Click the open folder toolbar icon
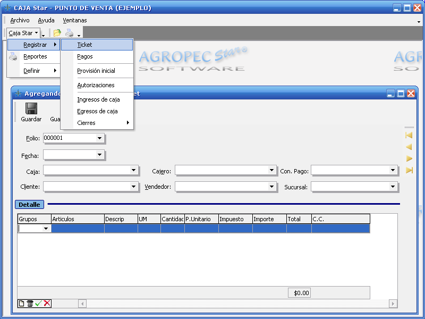This screenshot has height=319, width=425. click(57, 33)
